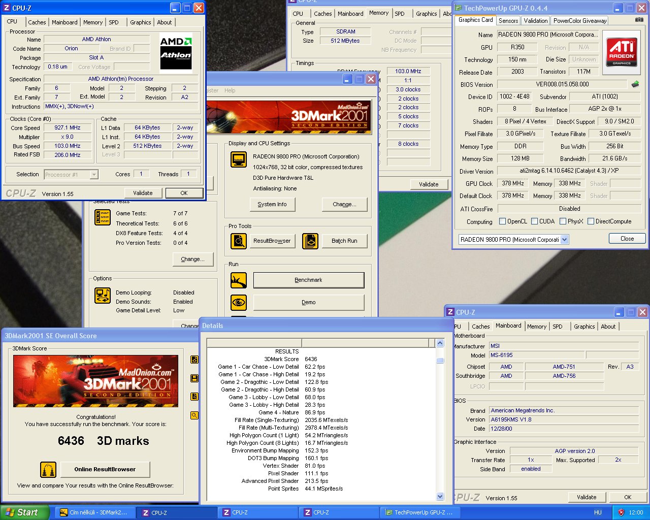Click the HU language indicator
The height and width of the screenshot is (520, 650).
pos(598,512)
